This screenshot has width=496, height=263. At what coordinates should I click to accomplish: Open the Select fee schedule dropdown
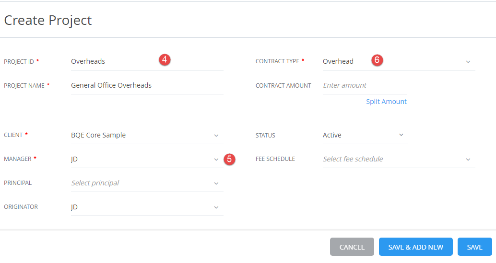click(399, 159)
